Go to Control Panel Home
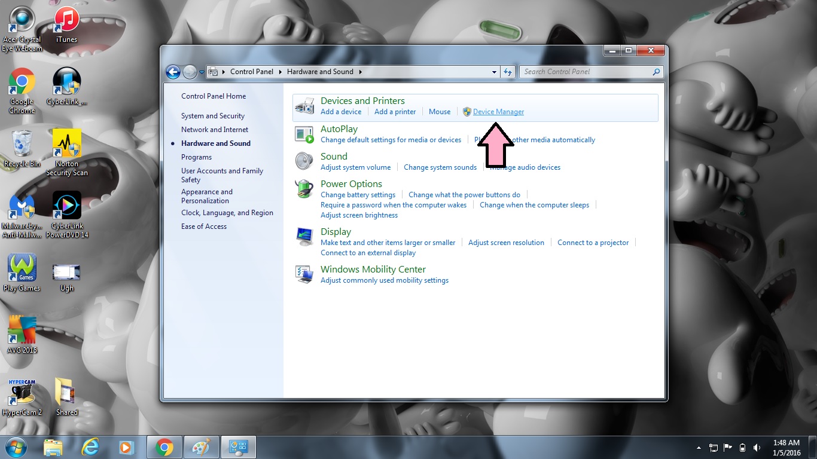The image size is (817, 459). pos(214,96)
